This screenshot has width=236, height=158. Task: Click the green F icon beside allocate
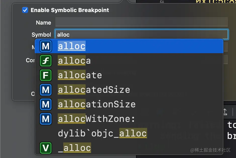(x=46, y=75)
